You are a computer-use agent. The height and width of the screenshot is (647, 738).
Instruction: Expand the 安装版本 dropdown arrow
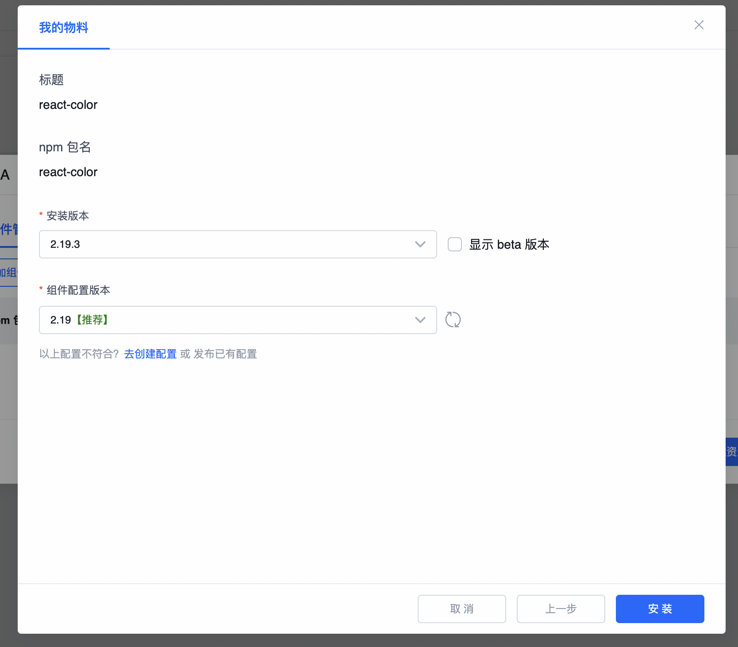[x=420, y=244]
